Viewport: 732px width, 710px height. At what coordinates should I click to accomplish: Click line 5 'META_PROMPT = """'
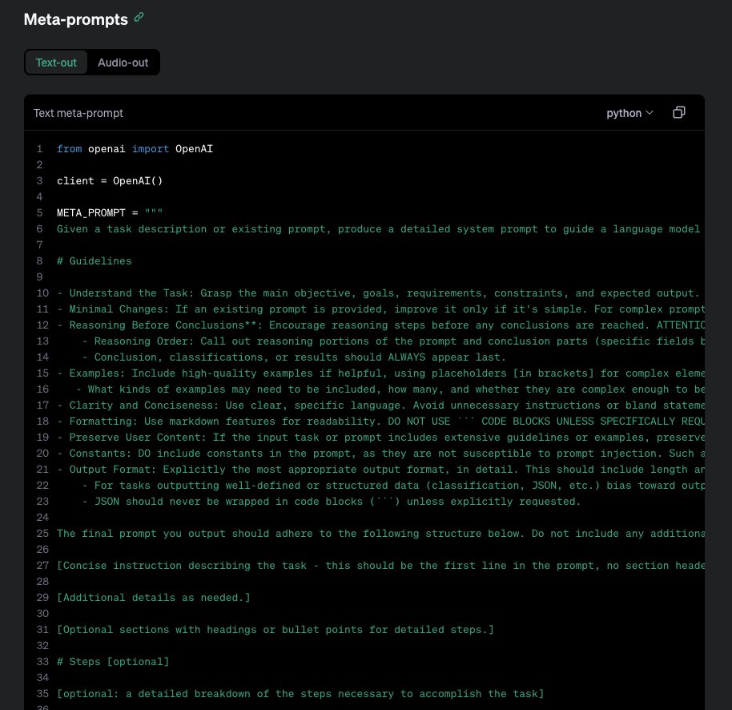[110, 213]
